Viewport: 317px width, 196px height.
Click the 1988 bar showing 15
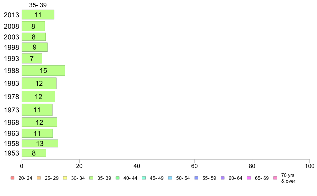[x=43, y=71]
